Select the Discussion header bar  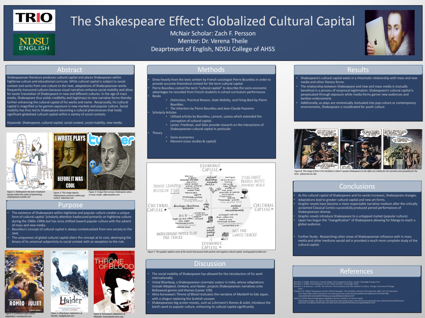point(210,264)
